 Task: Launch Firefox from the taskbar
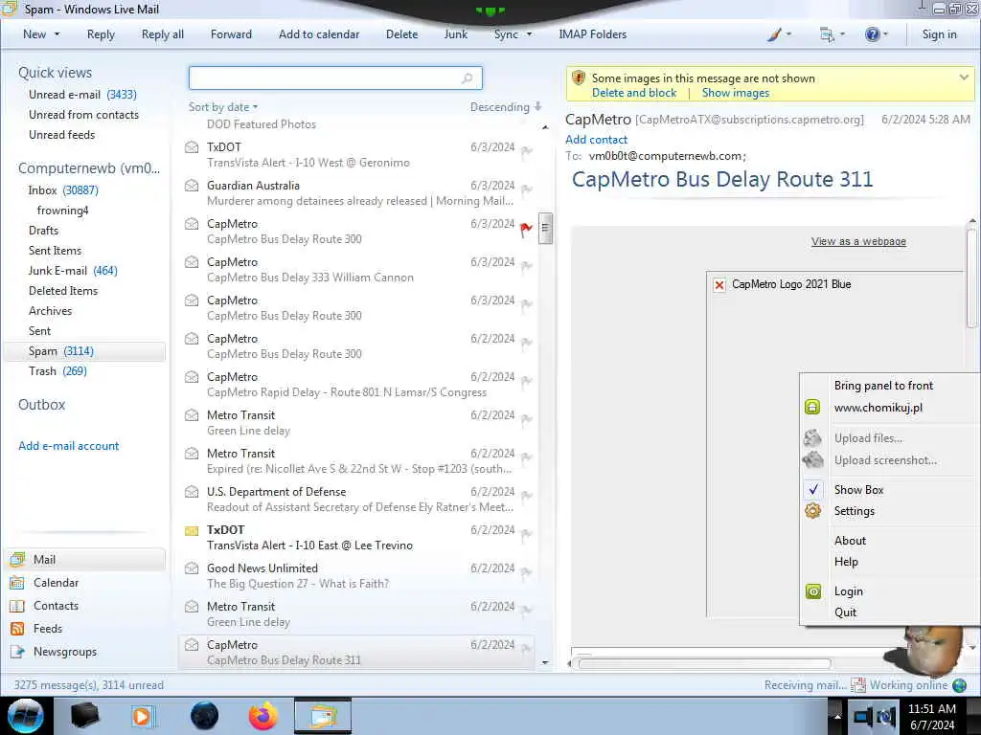263,716
